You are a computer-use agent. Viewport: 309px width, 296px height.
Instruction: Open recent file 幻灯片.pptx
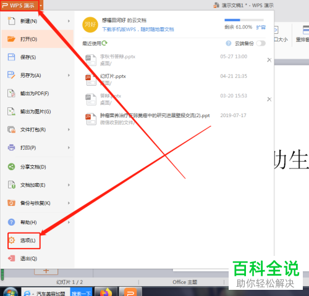pyautogui.click(x=113, y=76)
